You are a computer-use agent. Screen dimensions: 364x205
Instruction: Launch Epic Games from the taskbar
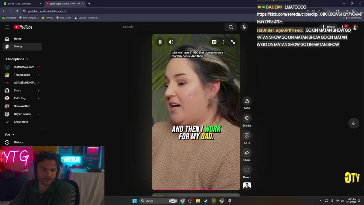pos(229,201)
